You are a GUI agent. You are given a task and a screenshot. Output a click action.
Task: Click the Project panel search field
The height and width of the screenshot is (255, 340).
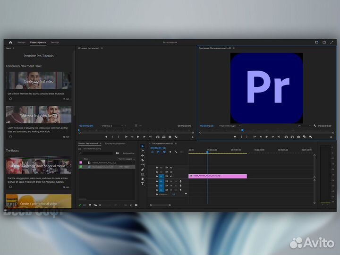[95, 153]
